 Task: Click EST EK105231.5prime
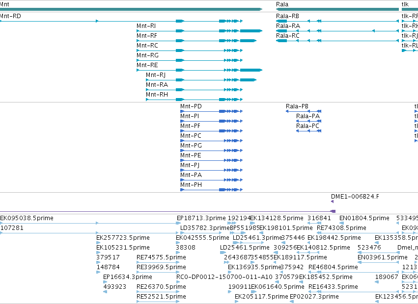click(123, 248)
